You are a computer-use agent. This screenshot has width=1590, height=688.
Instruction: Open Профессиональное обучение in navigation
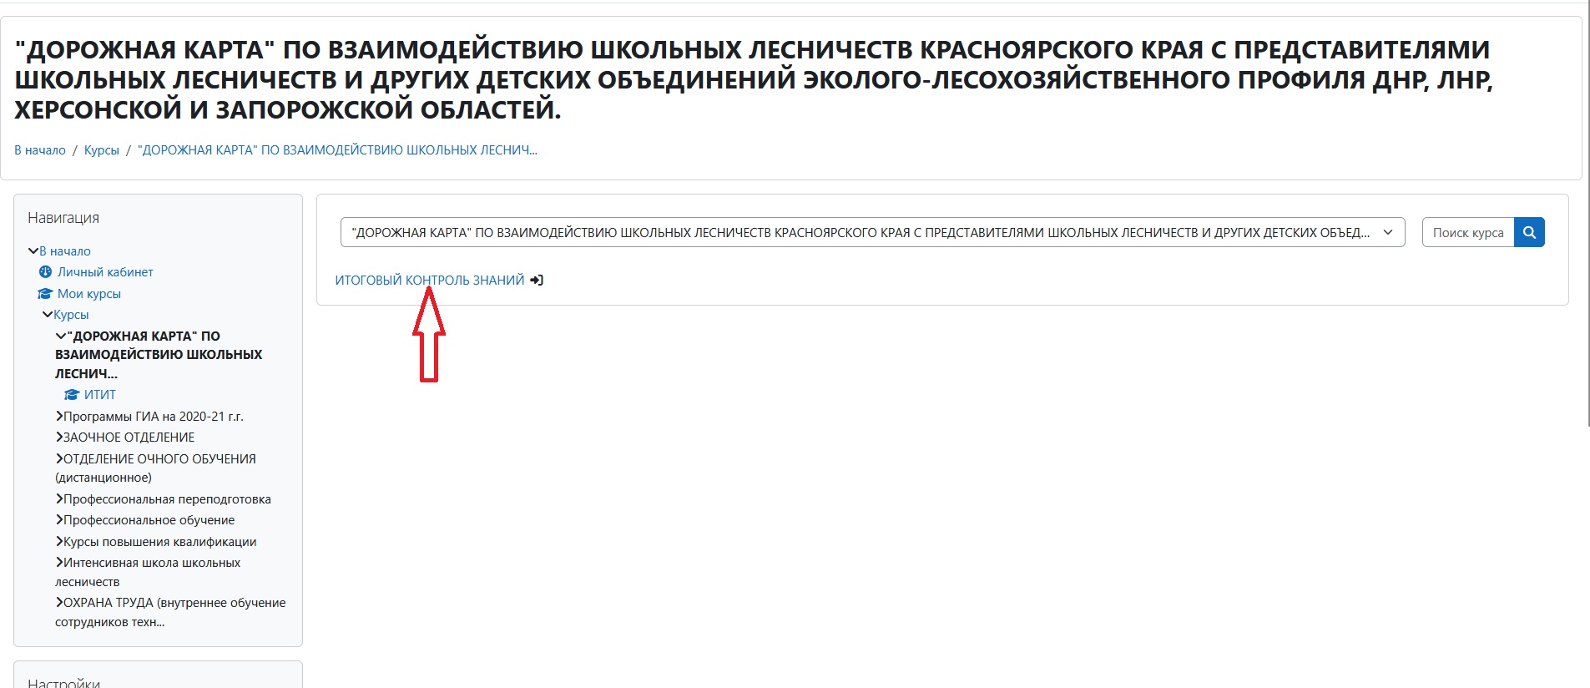(149, 520)
